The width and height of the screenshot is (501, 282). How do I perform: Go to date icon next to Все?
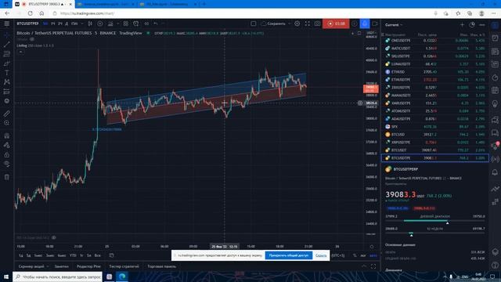[111, 255]
